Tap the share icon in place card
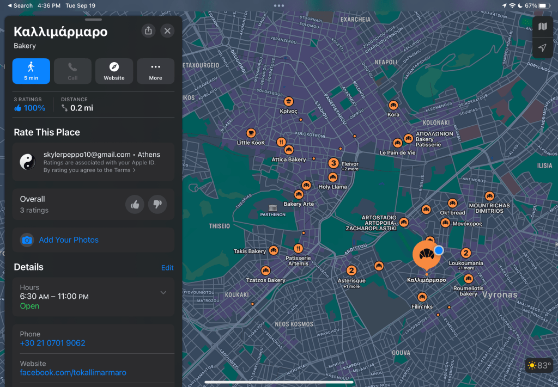The height and width of the screenshot is (387, 558). tap(148, 31)
